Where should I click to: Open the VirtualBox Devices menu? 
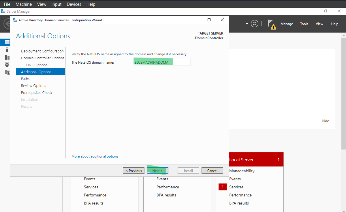(74, 4)
